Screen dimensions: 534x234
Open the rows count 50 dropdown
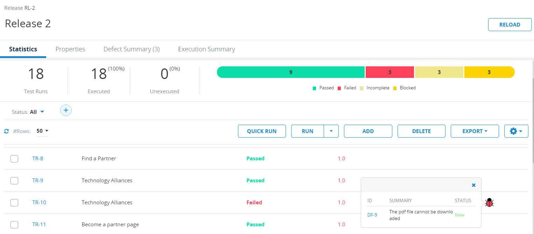point(42,131)
